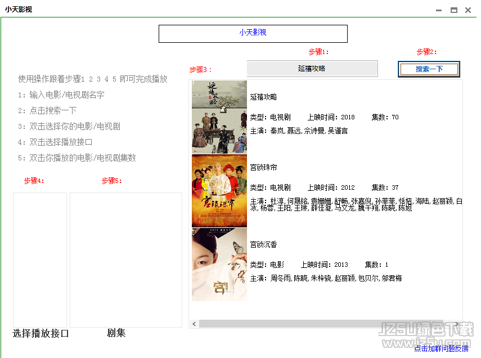
Task: Select the 宫锁沉香 title in results
Action: coord(263,245)
